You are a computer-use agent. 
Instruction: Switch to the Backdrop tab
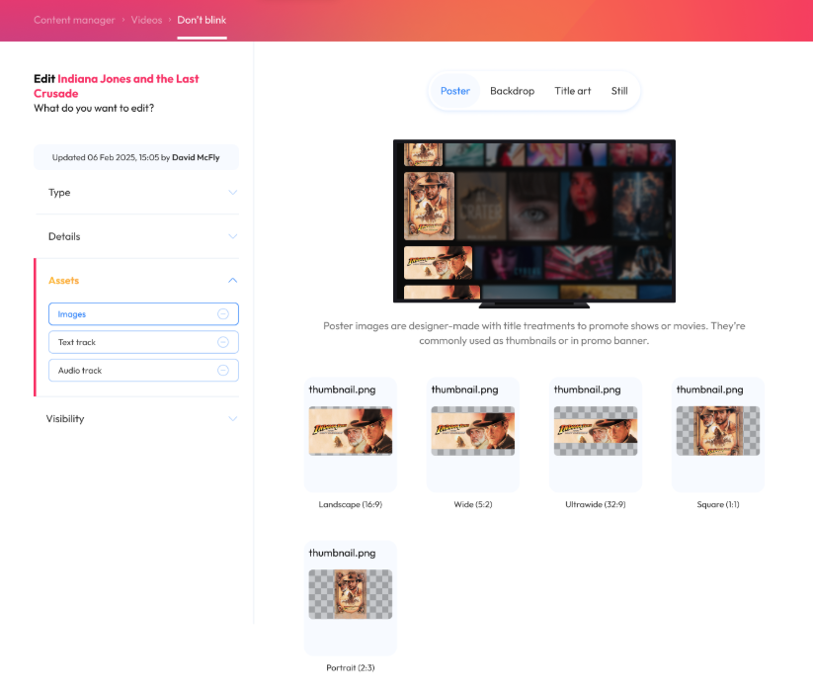(x=513, y=91)
